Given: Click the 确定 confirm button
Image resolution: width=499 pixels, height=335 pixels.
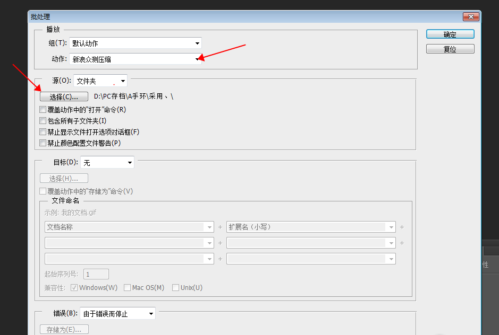Looking at the screenshot, I should [450, 33].
